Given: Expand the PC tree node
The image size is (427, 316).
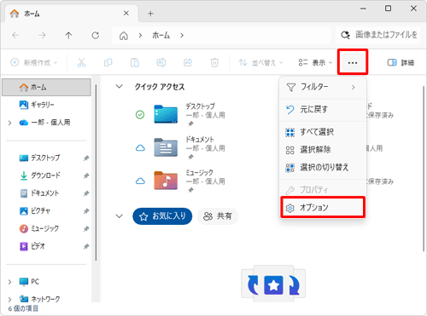Looking at the screenshot, I should 10,282.
